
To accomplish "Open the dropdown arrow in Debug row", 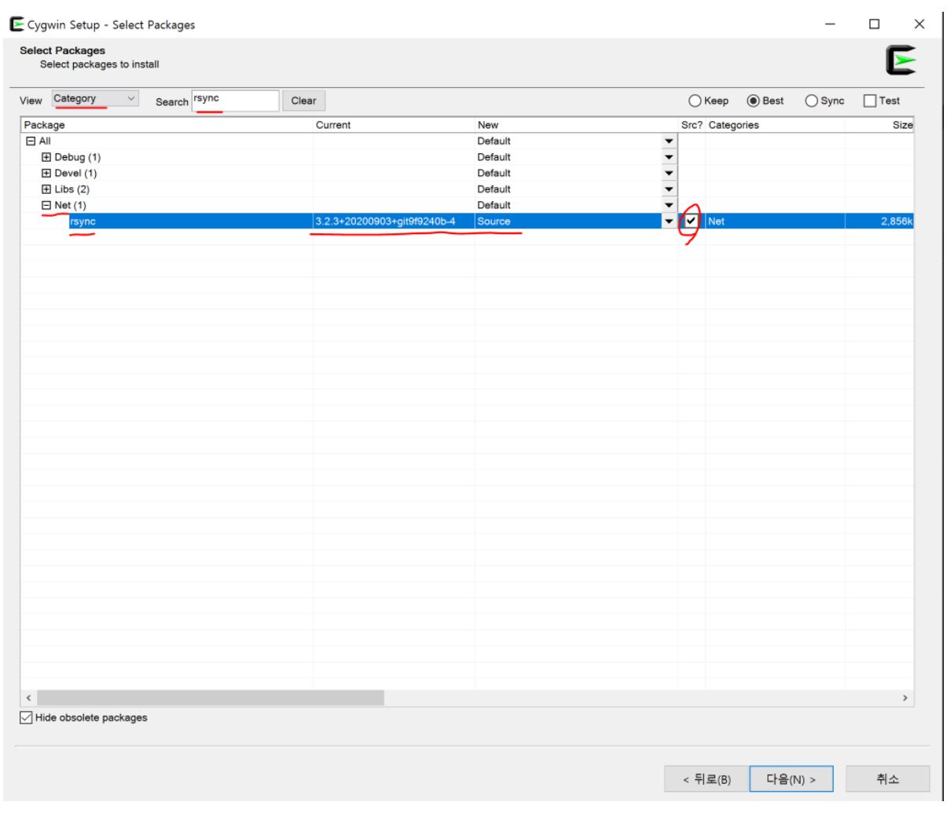I will tap(669, 157).
